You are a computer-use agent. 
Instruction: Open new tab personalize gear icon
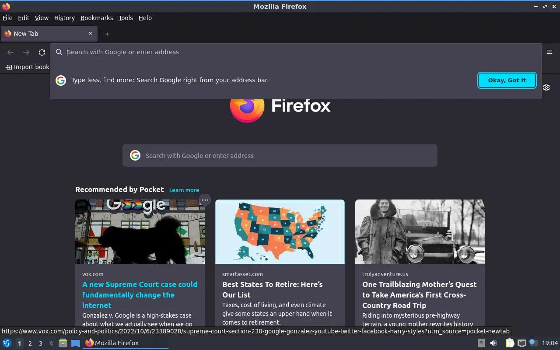pos(546,87)
